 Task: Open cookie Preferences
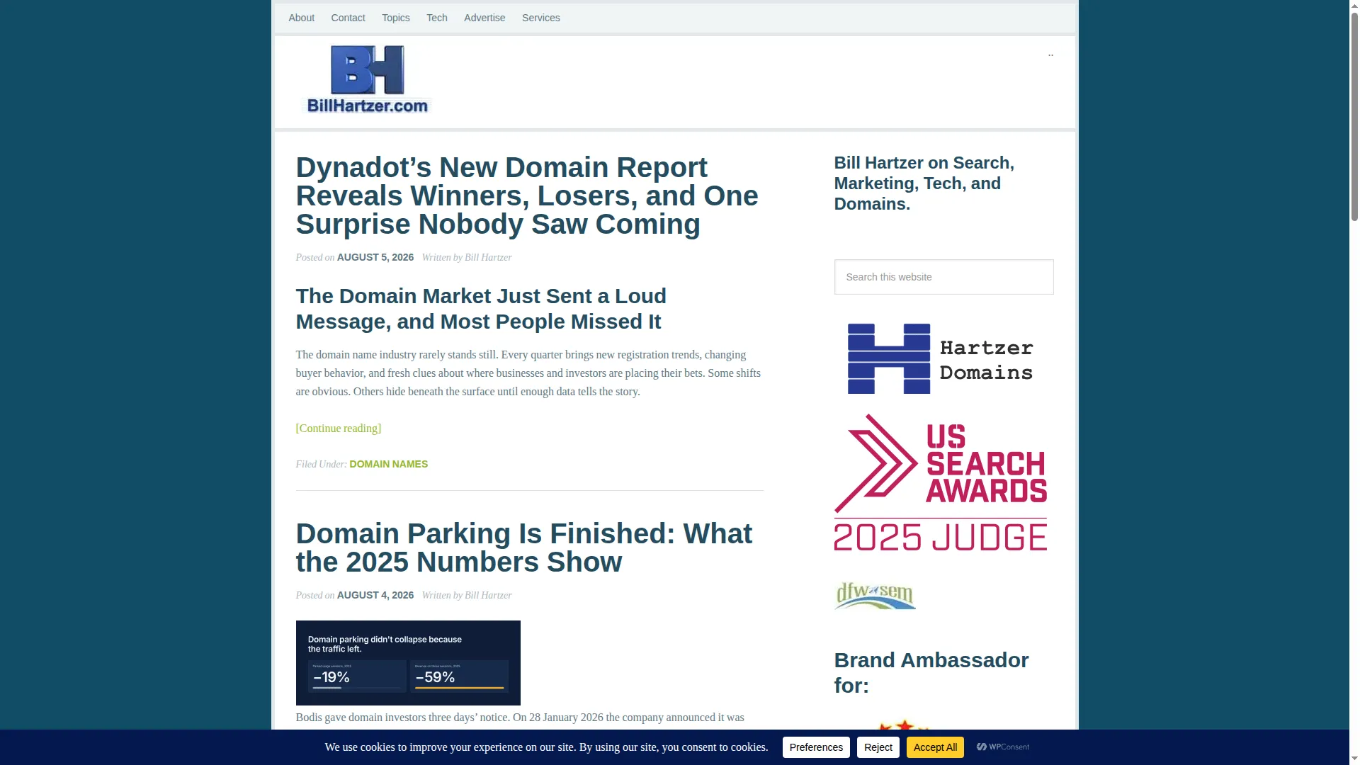tap(816, 747)
